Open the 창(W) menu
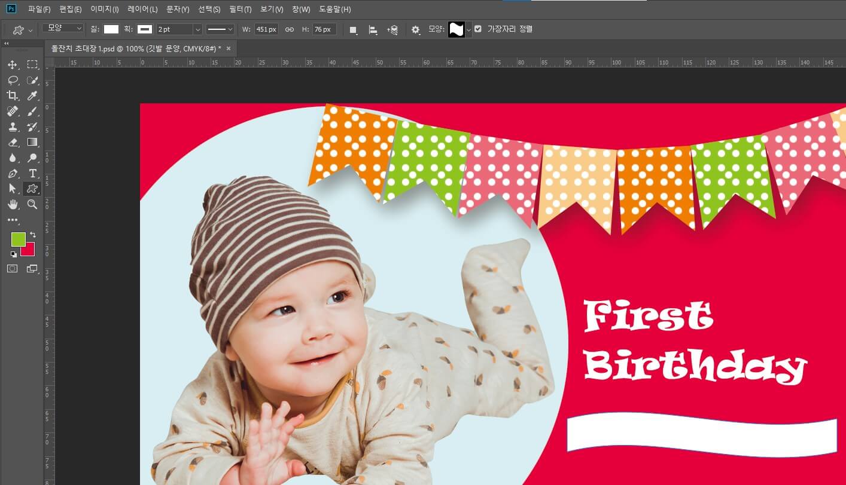846x485 pixels. (301, 10)
